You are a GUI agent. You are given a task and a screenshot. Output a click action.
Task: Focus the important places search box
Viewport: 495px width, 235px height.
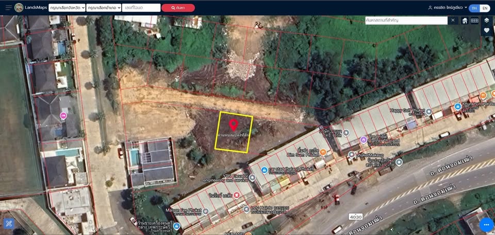click(x=406, y=21)
